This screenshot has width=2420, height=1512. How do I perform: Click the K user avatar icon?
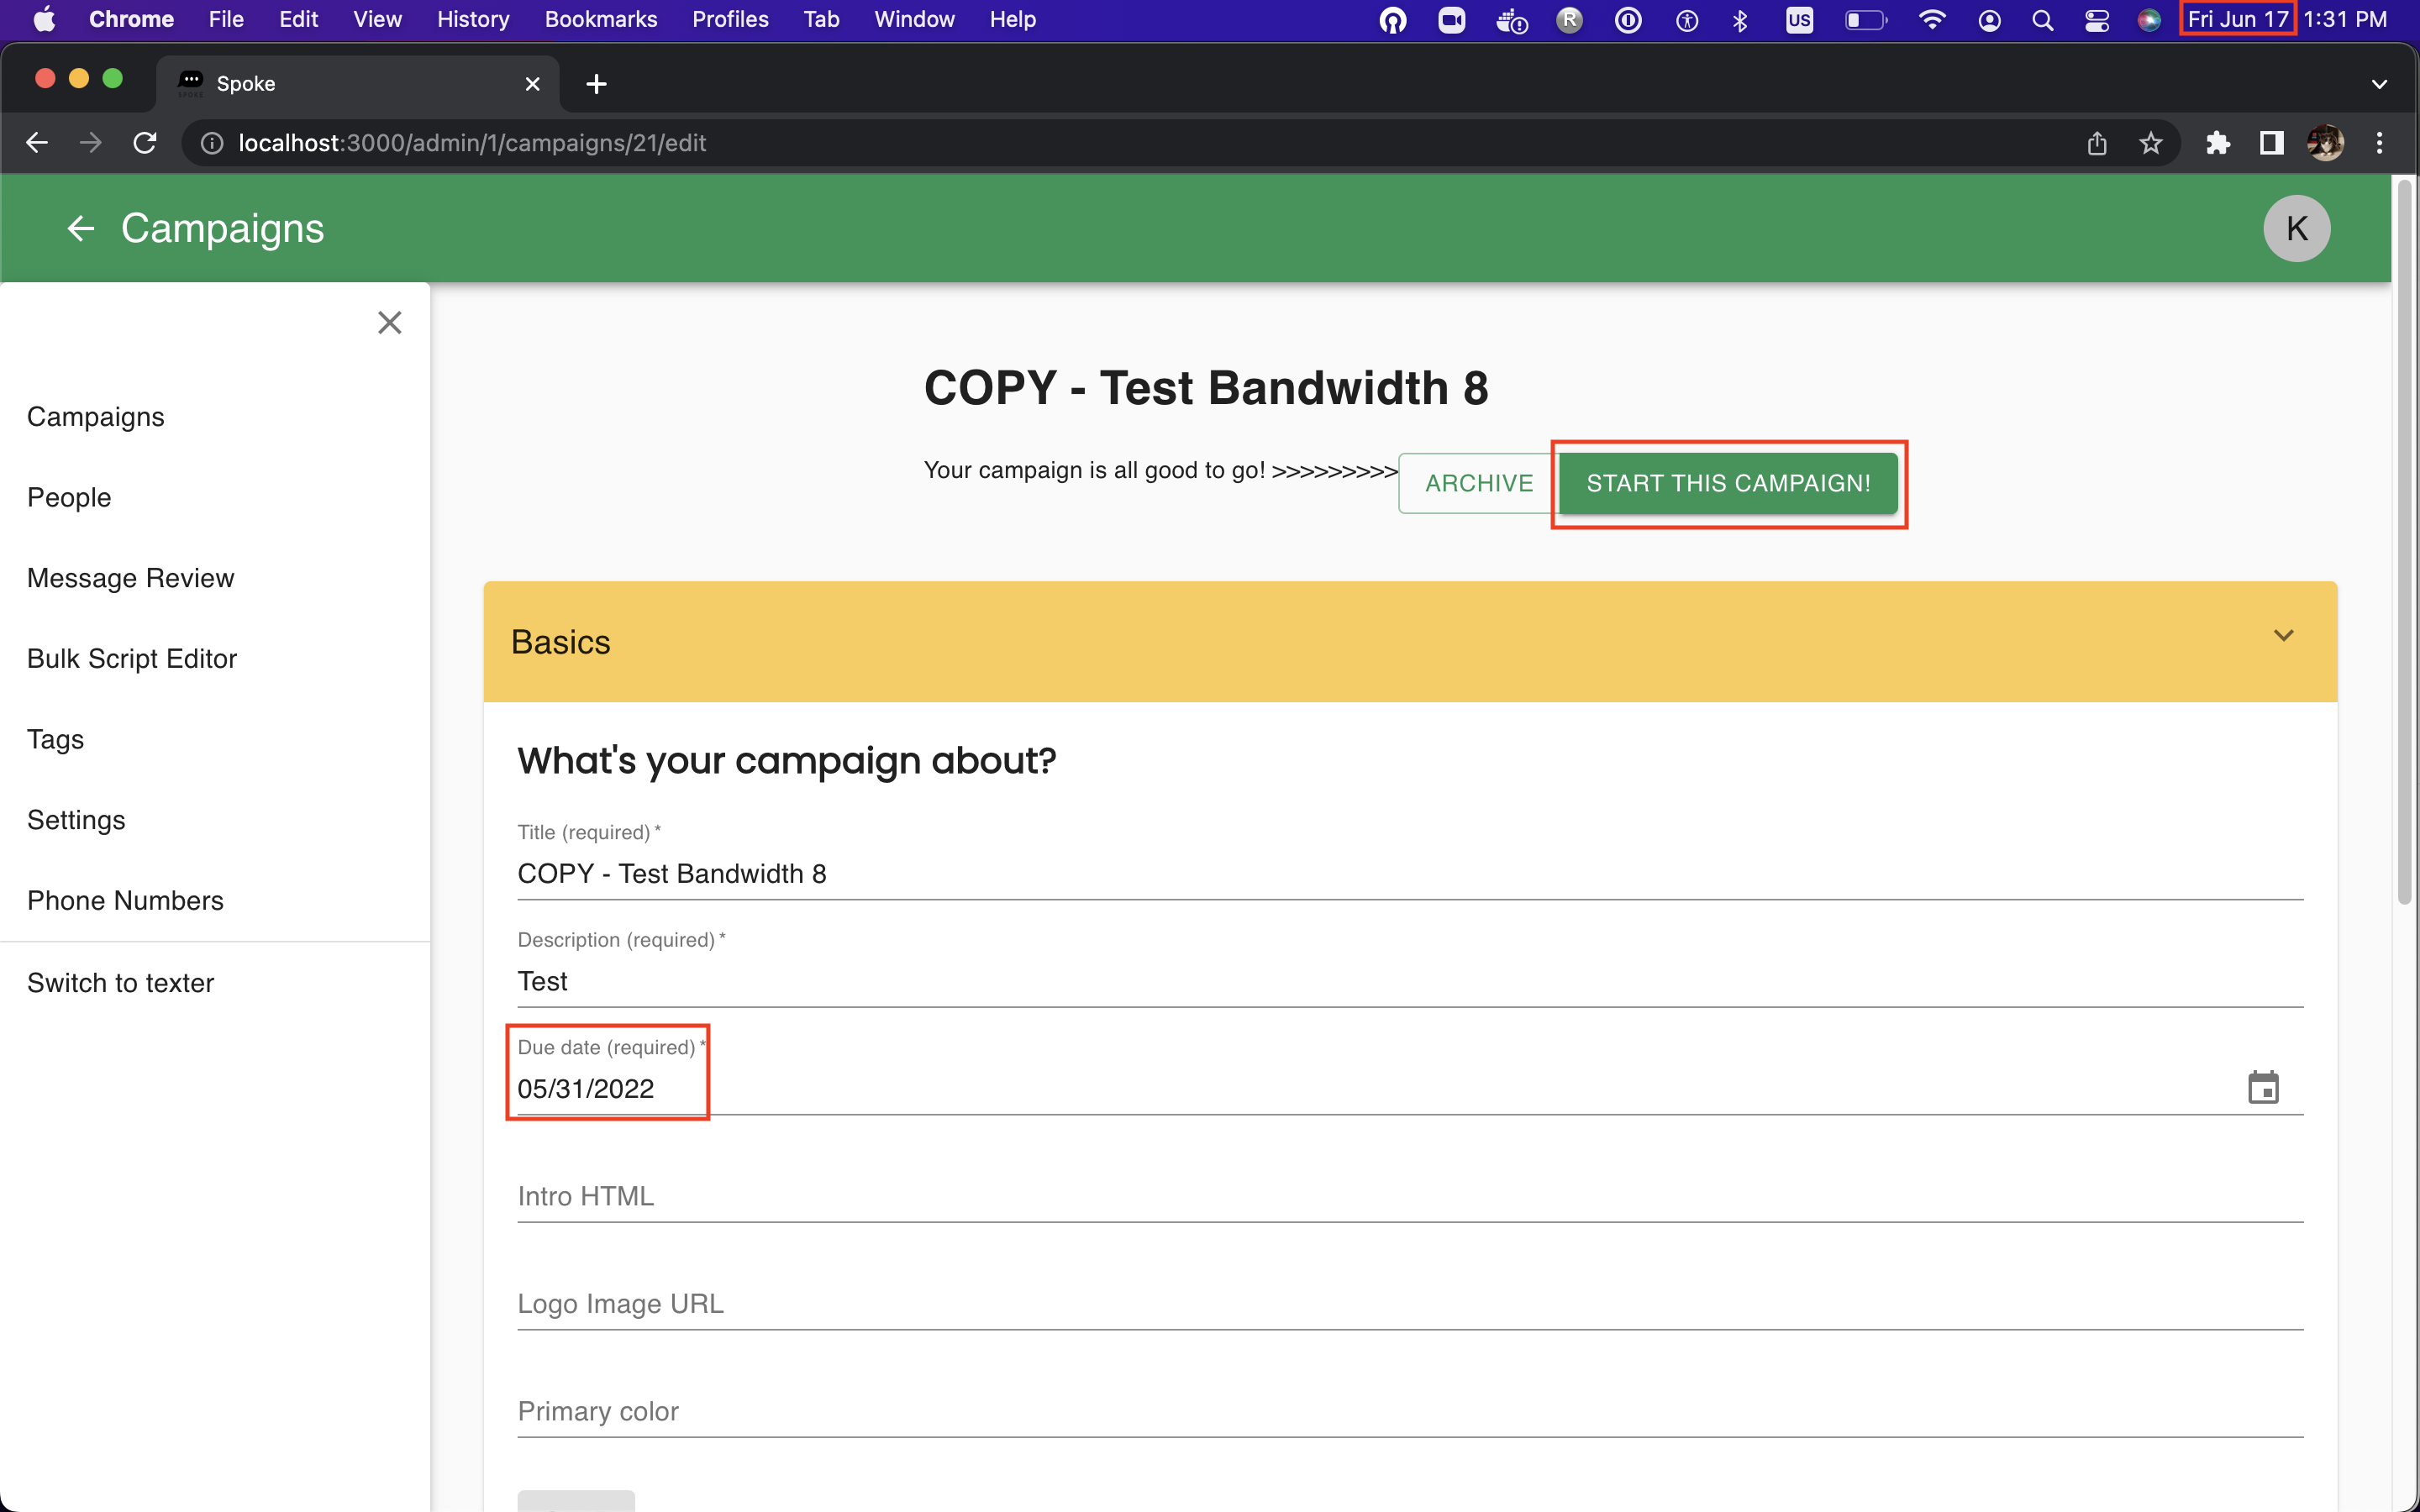(2296, 228)
